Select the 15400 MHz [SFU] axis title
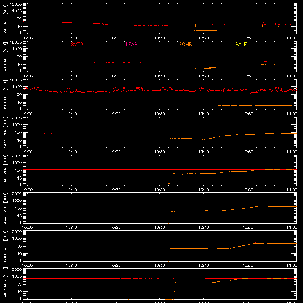The width and height of the screenshot is (303, 303). (x=5, y=284)
